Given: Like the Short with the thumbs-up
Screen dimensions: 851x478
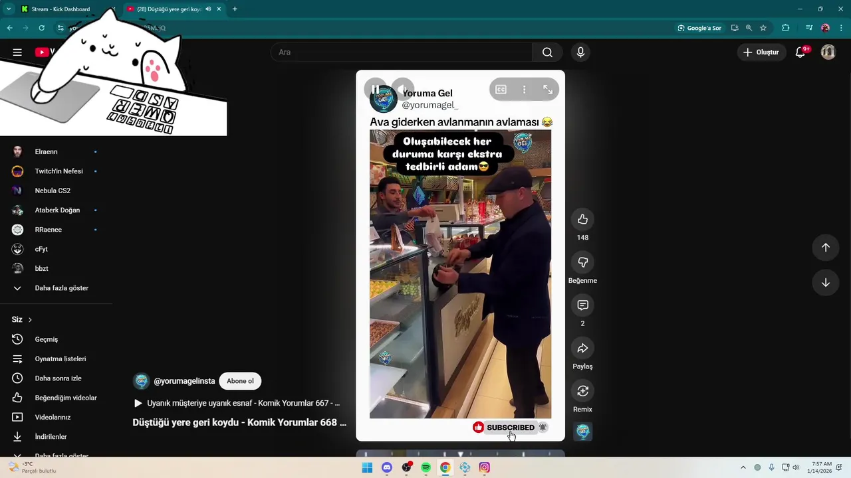Looking at the screenshot, I should click(x=582, y=219).
